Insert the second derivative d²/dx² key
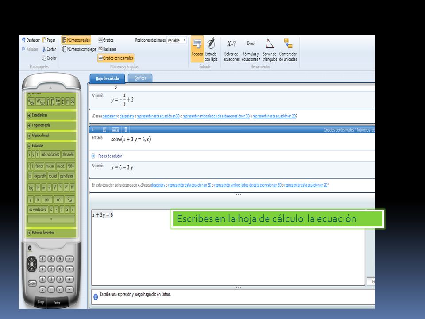This screenshot has width=425, height=319. coord(41,102)
